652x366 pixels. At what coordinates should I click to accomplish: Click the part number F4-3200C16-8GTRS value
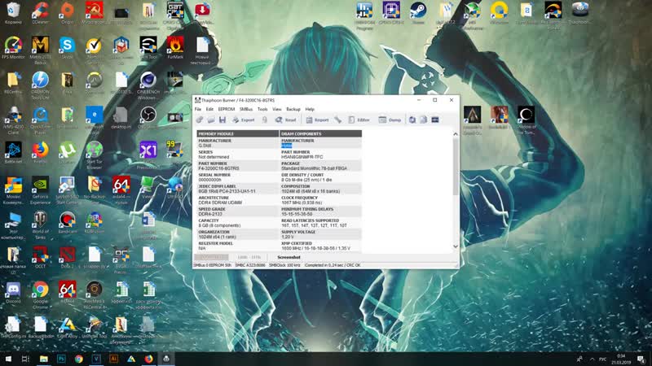[218, 168]
